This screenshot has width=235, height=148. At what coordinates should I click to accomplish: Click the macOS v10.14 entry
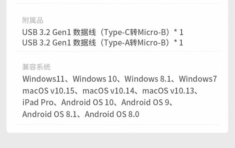click(108, 91)
